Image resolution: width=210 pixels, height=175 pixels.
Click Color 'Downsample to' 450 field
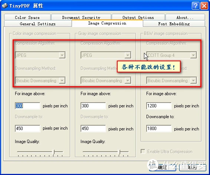pos(27,129)
